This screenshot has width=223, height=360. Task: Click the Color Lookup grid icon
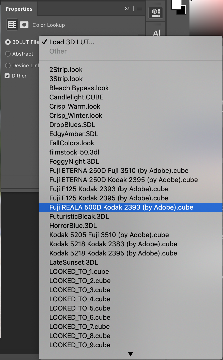pos(12,24)
